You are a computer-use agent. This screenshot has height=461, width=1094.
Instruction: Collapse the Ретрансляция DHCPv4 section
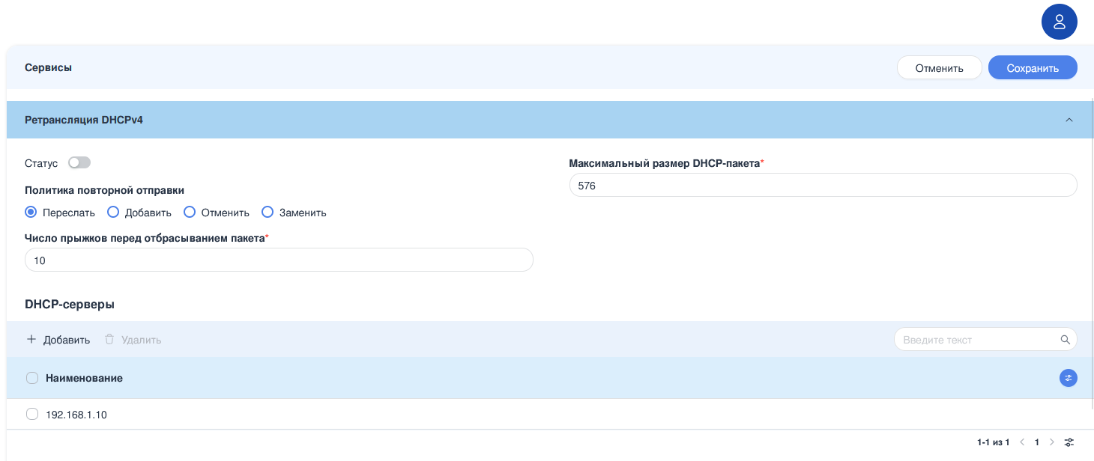coord(1069,120)
